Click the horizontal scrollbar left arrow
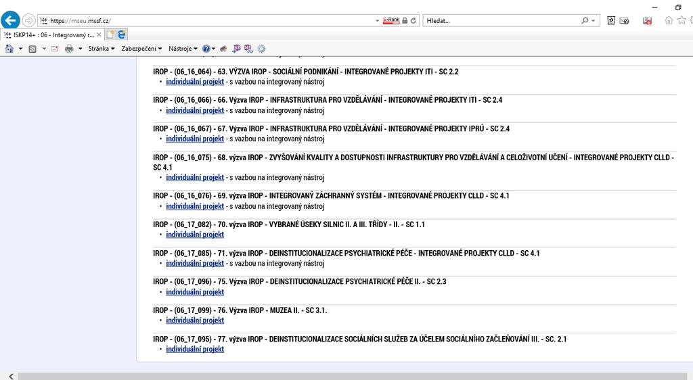Viewport: 693px width, 380px height. [11, 376]
